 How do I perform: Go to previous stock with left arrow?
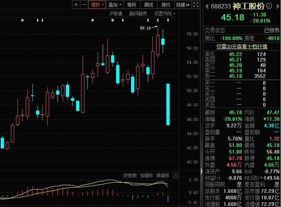click(x=207, y=6)
